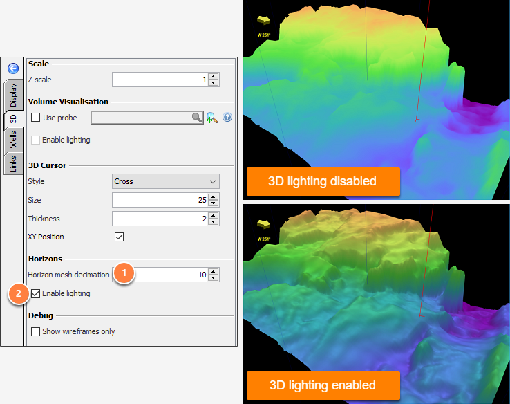Open the probe search magnifier icon
The image size is (510, 404).
pyautogui.click(x=196, y=117)
